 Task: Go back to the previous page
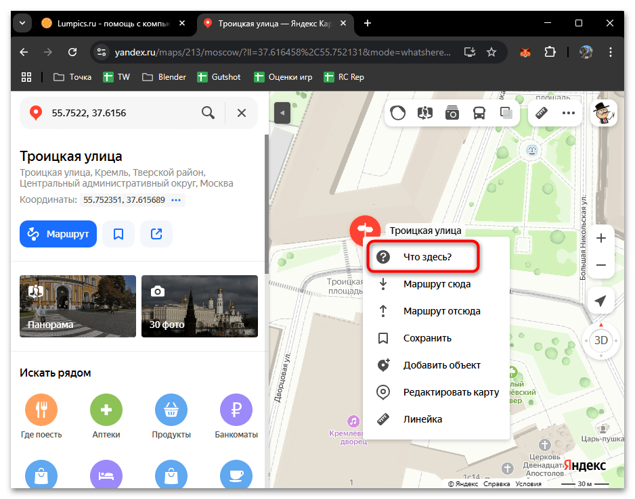pos(24,52)
